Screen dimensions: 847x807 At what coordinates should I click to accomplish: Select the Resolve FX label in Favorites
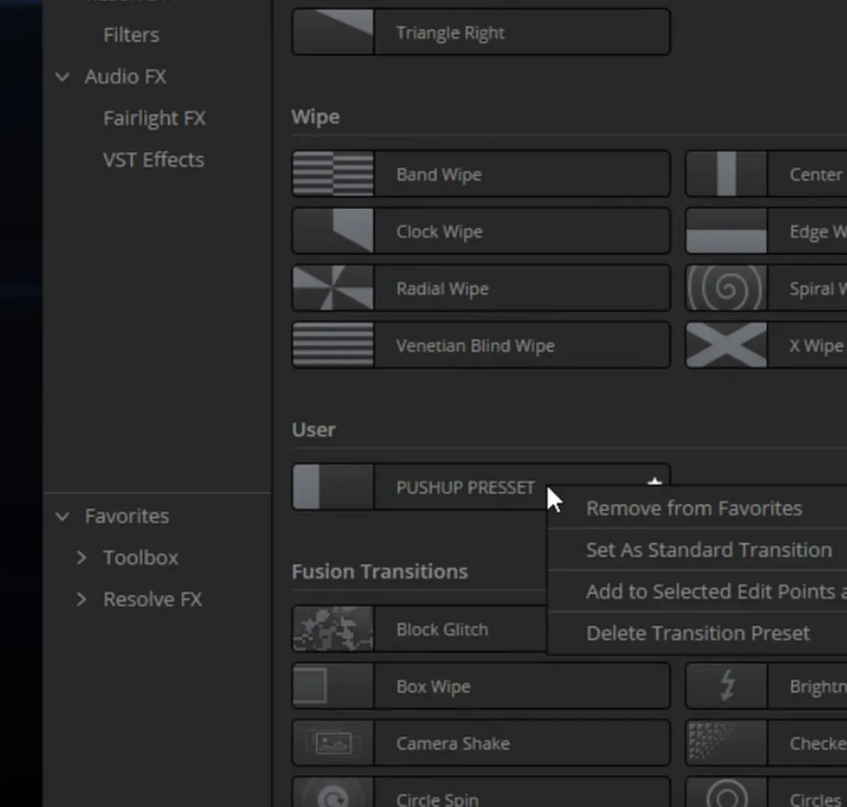tap(152, 599)
